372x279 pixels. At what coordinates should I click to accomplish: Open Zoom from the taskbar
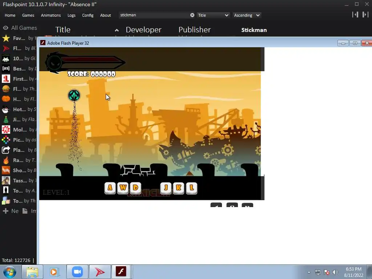point(77,272)
